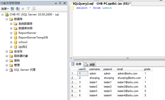Open the 连接 dropdown button

[x=5, y=9]
